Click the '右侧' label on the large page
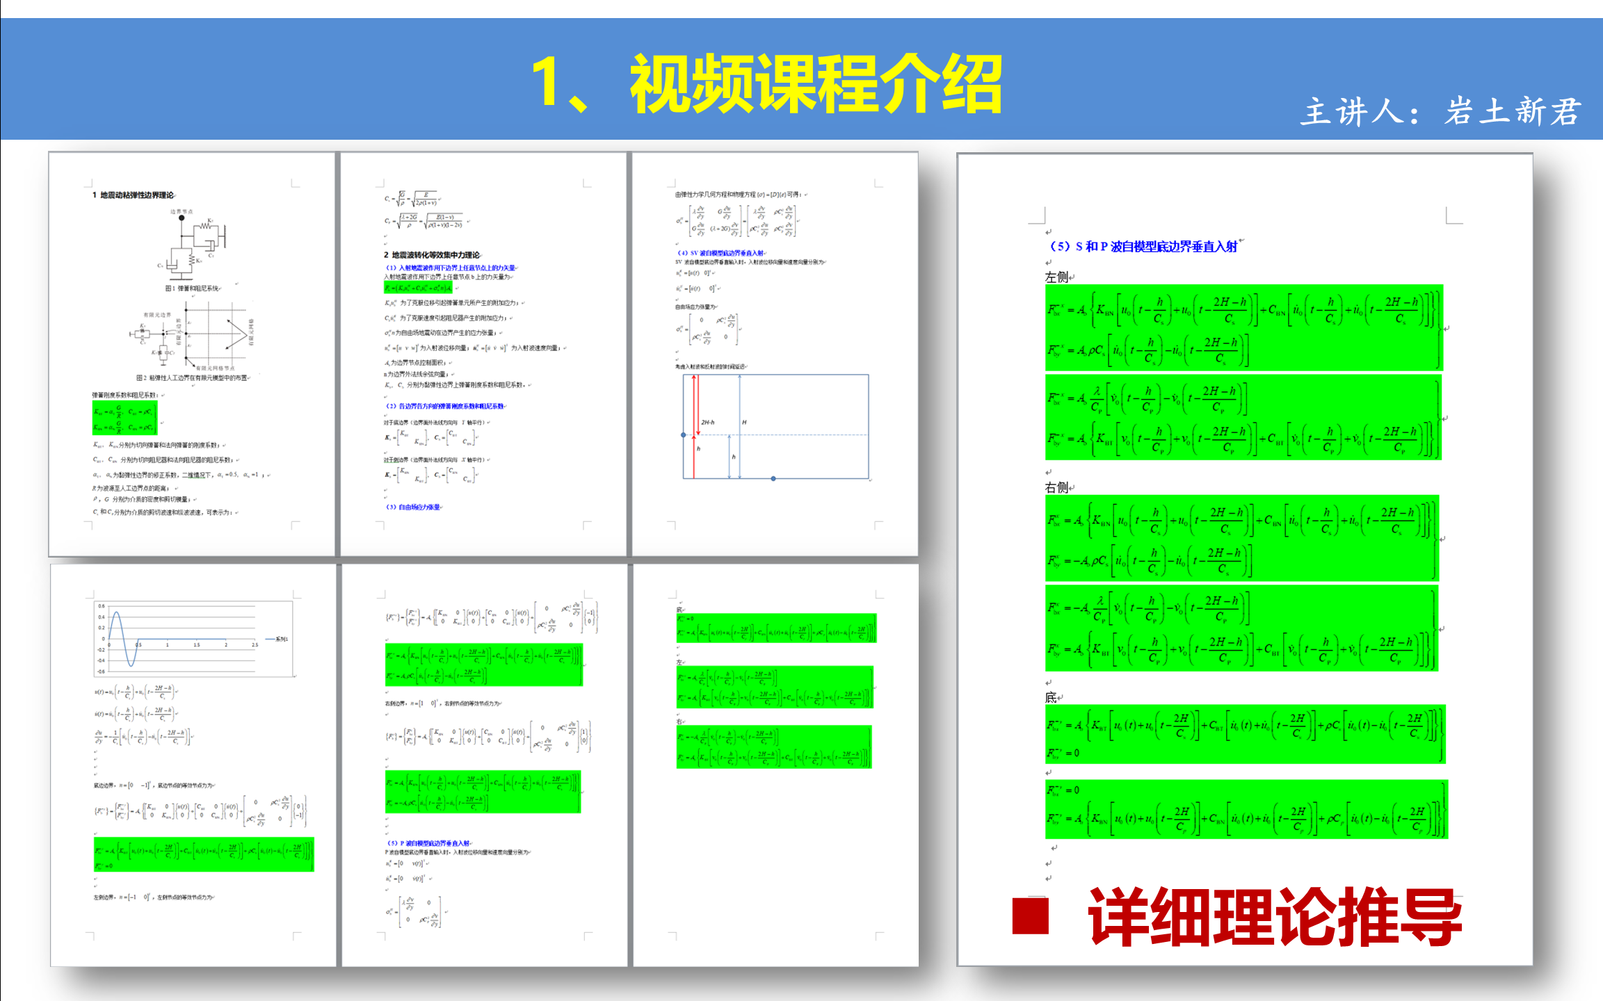This screenshot has width=1603, height=1001. click(x=1056, y=487)
